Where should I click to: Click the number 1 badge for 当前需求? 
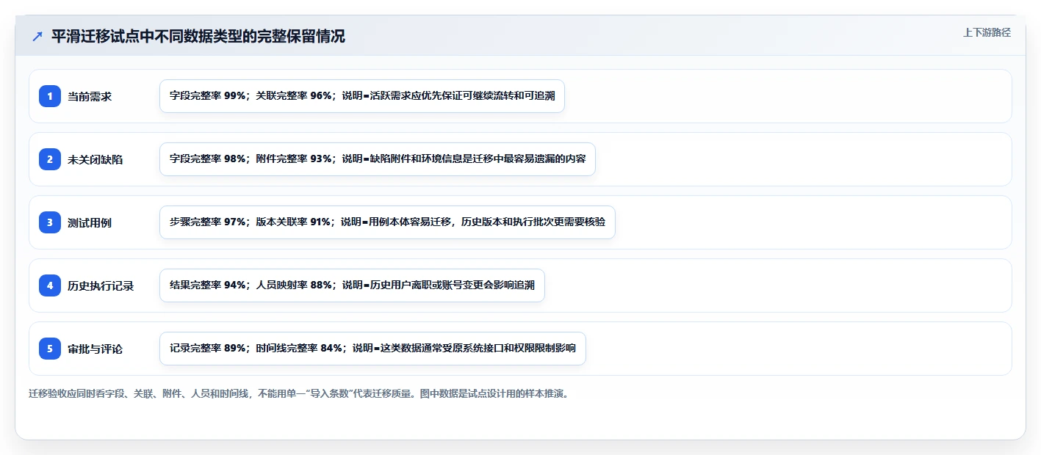click(x=50, y=96)
